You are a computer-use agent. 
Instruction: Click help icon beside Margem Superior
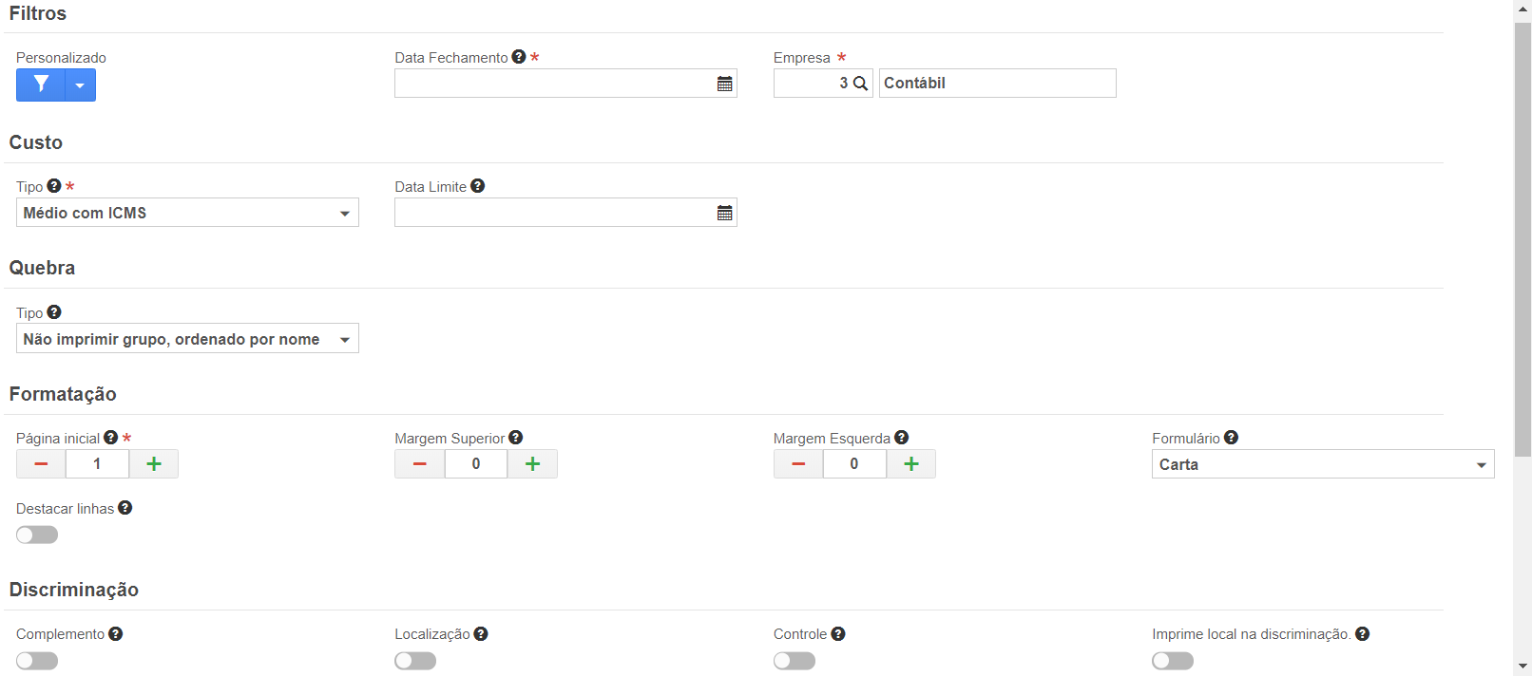pyautogui.click(x=516, y=438)
